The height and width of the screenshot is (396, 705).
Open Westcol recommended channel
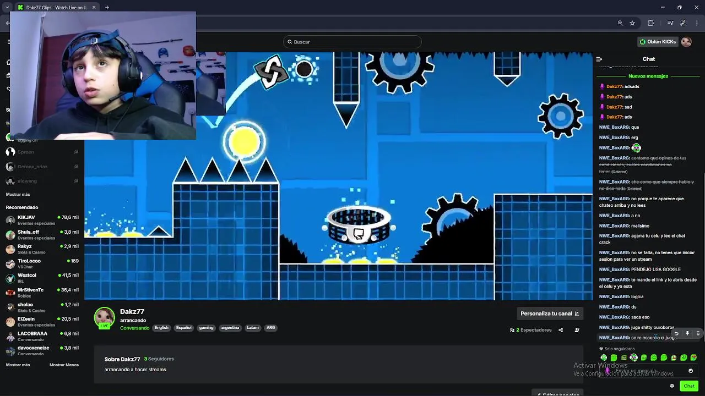(42, 278)
